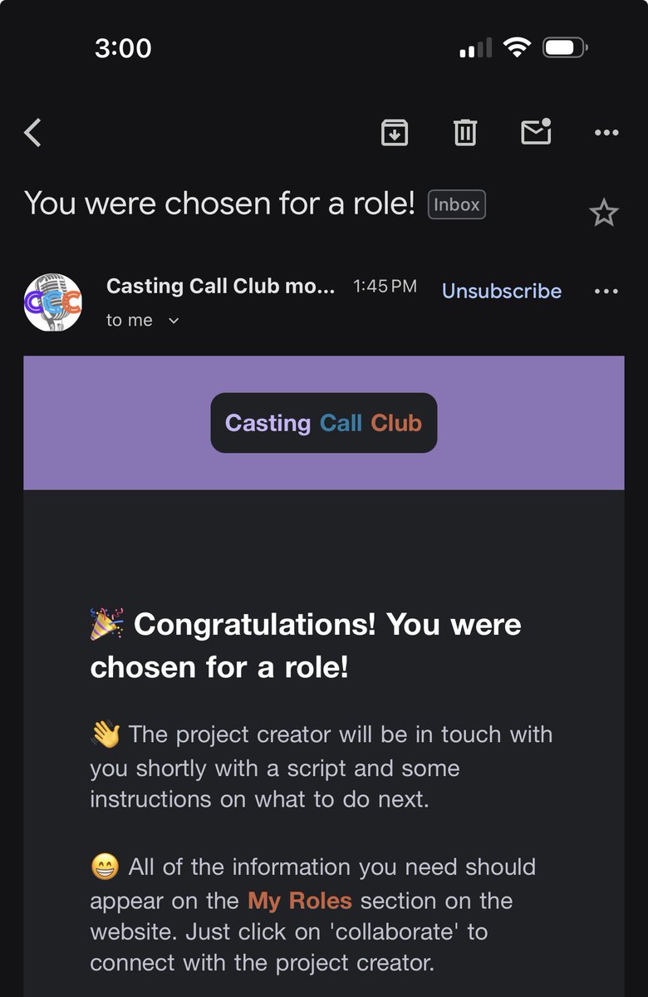Tap the Wi-Fi status icon
648x997 pixels.
517,48
